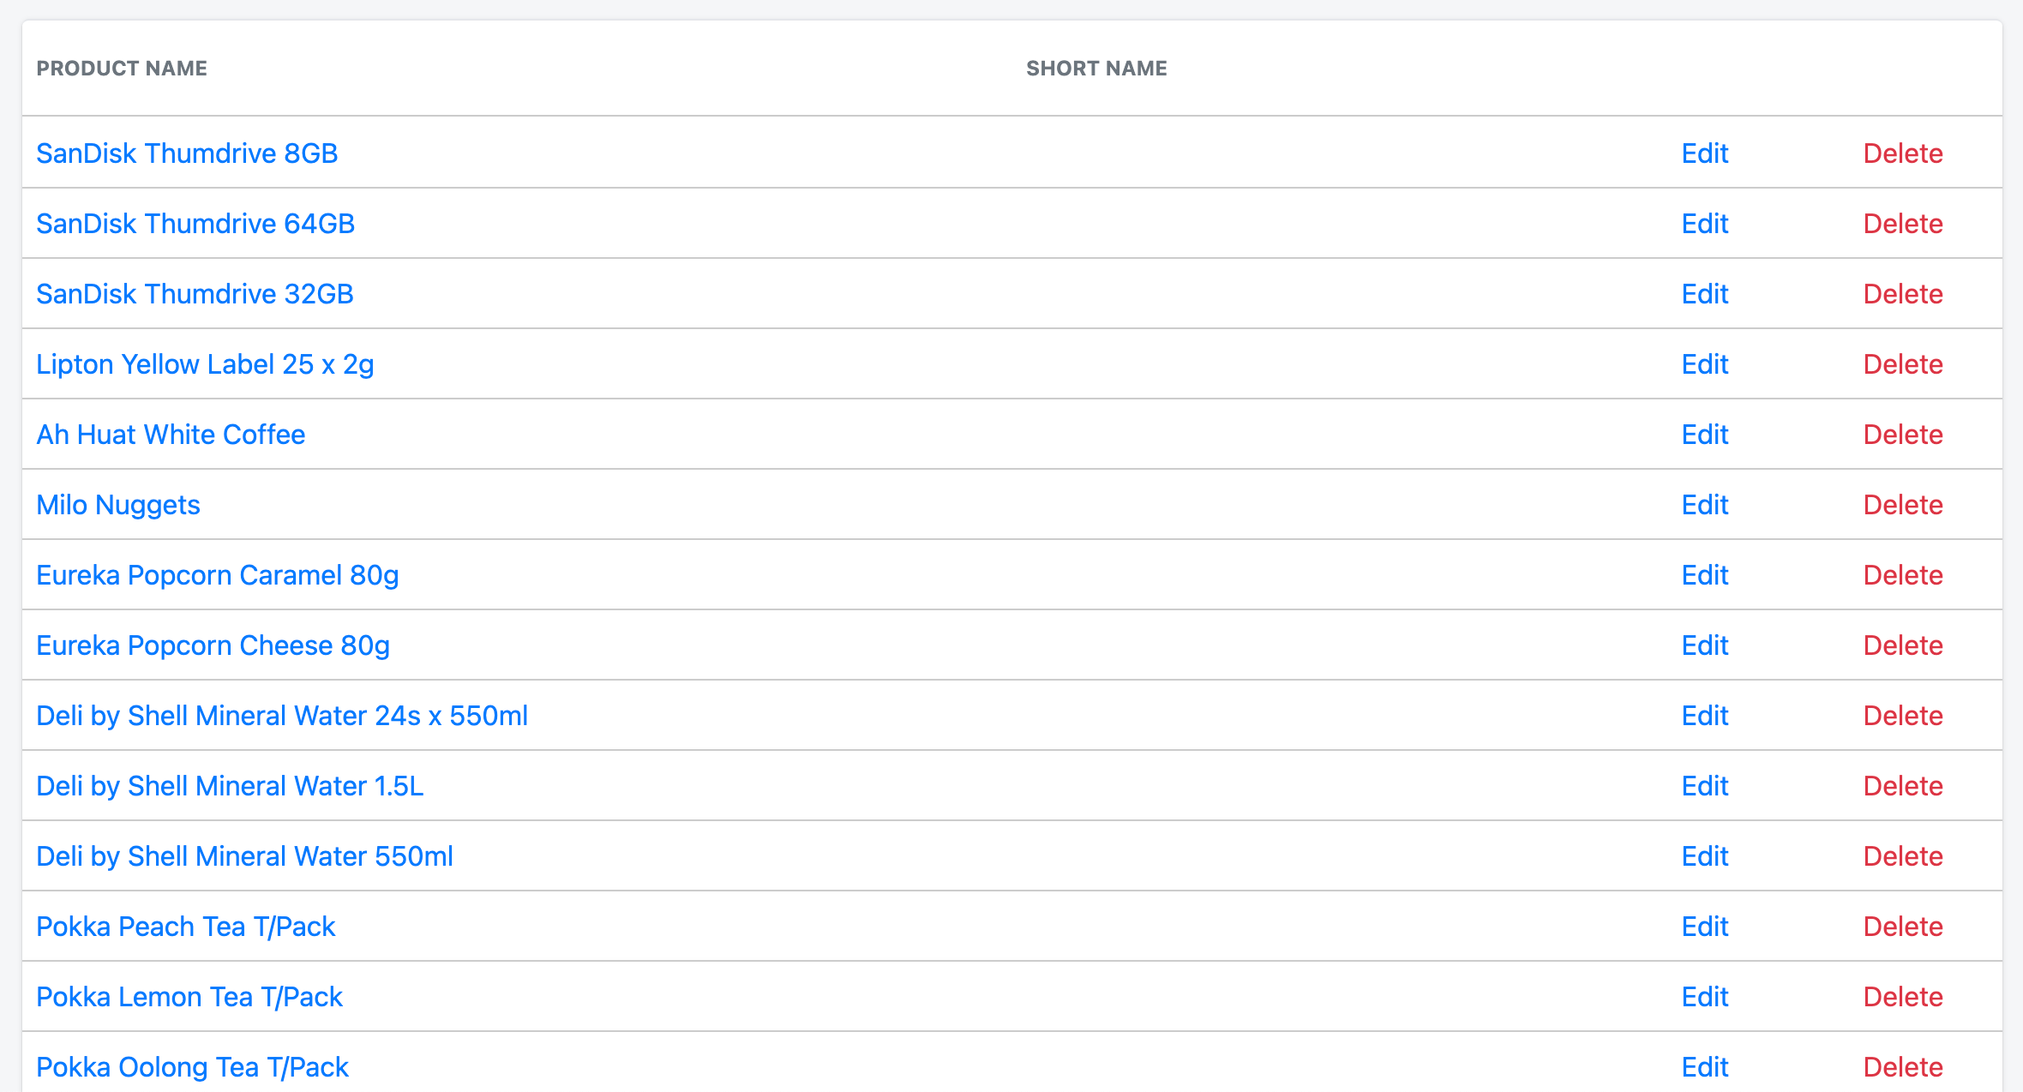The image size is (2023, 1092).
Task: Delete Deli by Shell Mineral Water 1.5L
Action: click(1903, 786)
